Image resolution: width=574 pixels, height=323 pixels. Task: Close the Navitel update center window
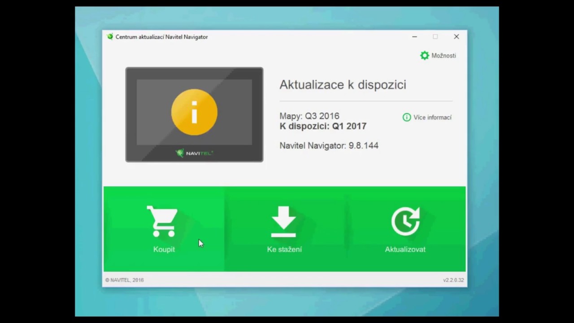click(x=456, y=37)
